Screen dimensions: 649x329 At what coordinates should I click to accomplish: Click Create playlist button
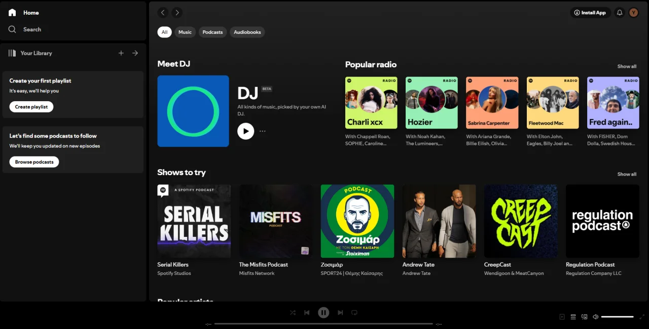31,107
